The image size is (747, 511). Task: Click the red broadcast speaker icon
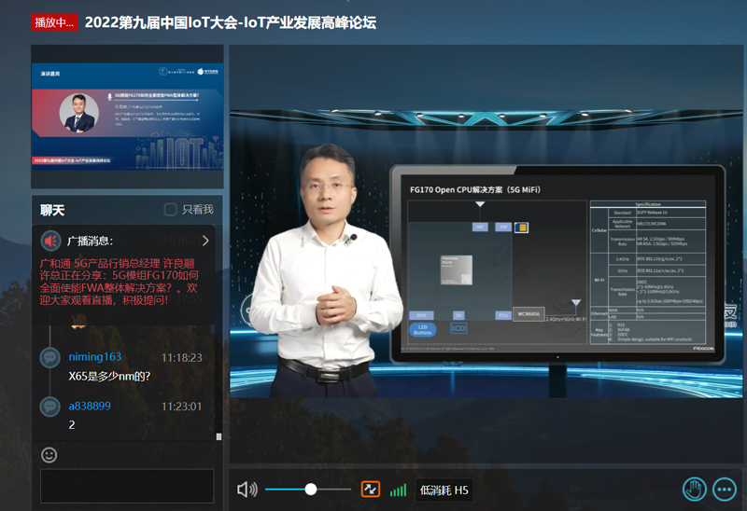50,241
